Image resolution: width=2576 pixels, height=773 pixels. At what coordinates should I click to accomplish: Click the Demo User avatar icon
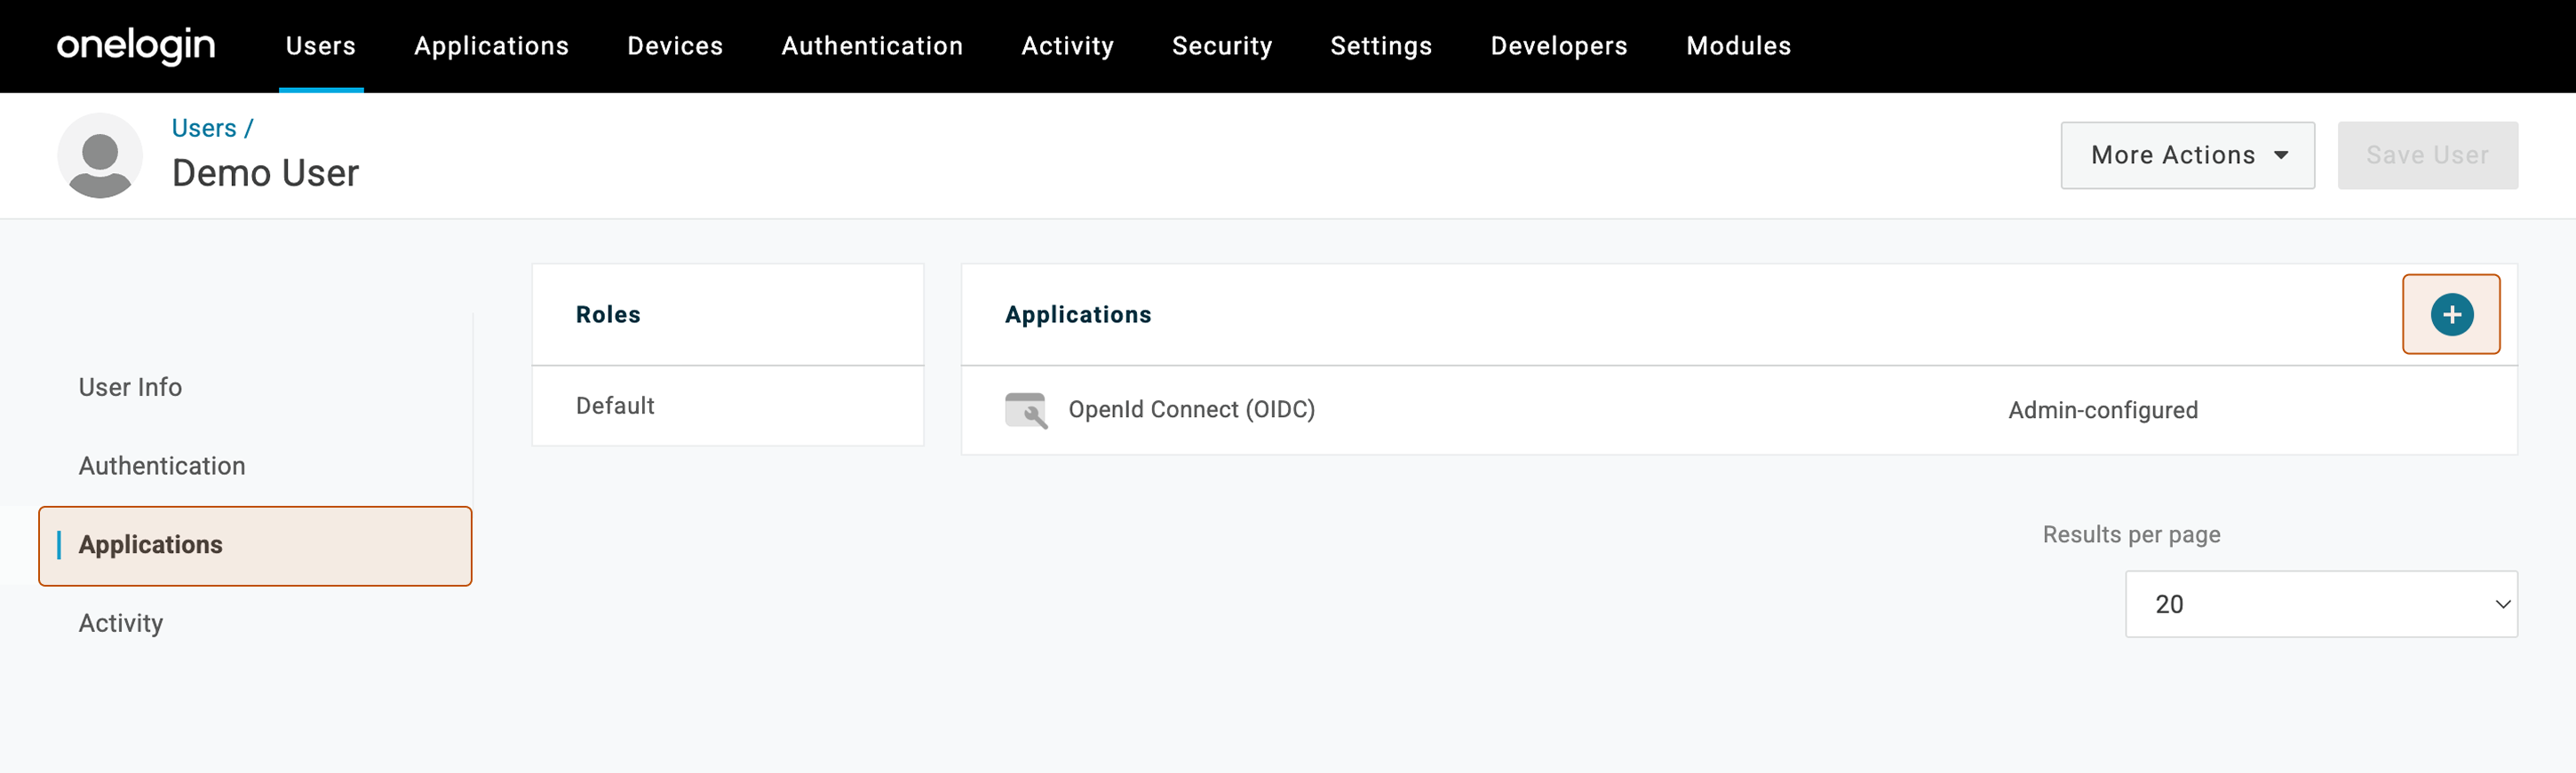(x=99, y=156)
